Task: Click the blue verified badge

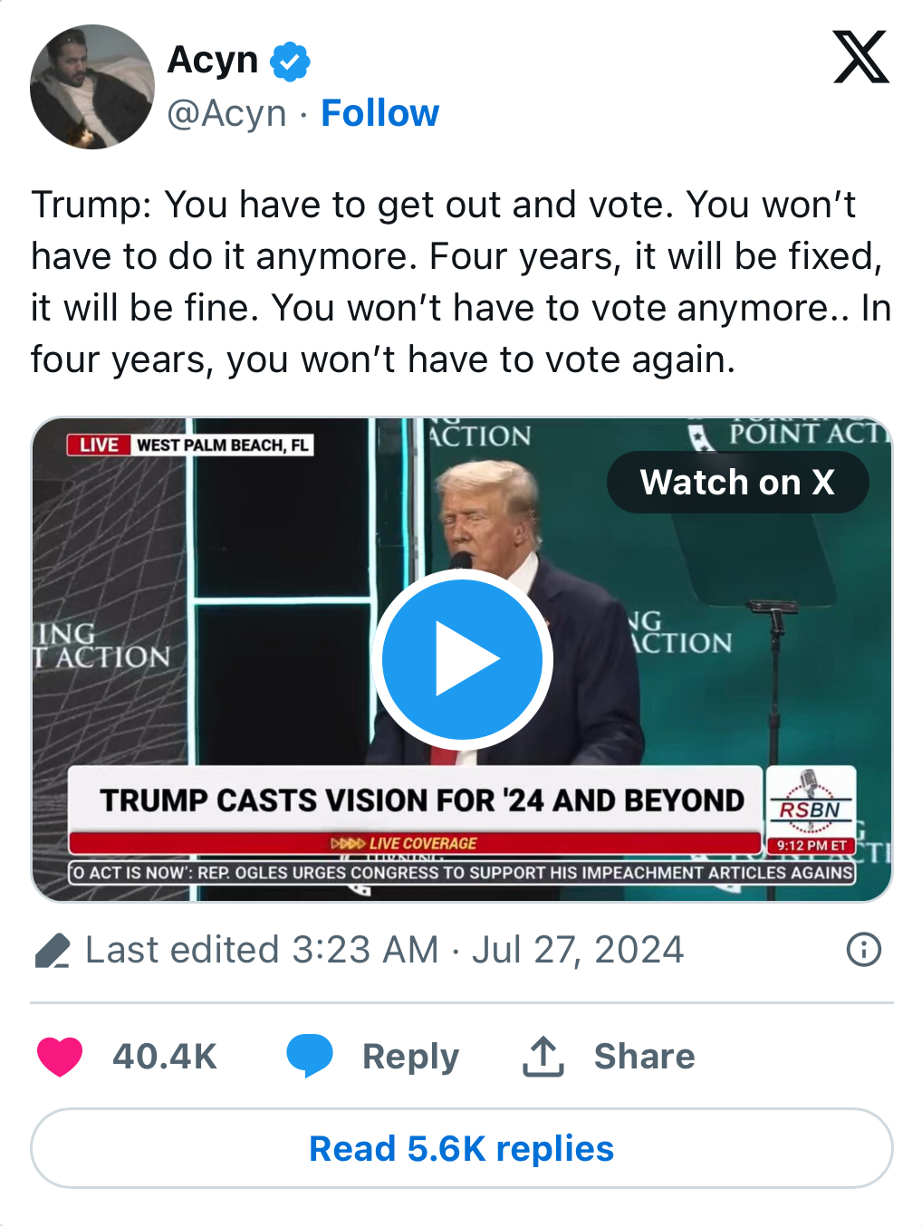Action: tap(291, 62)
